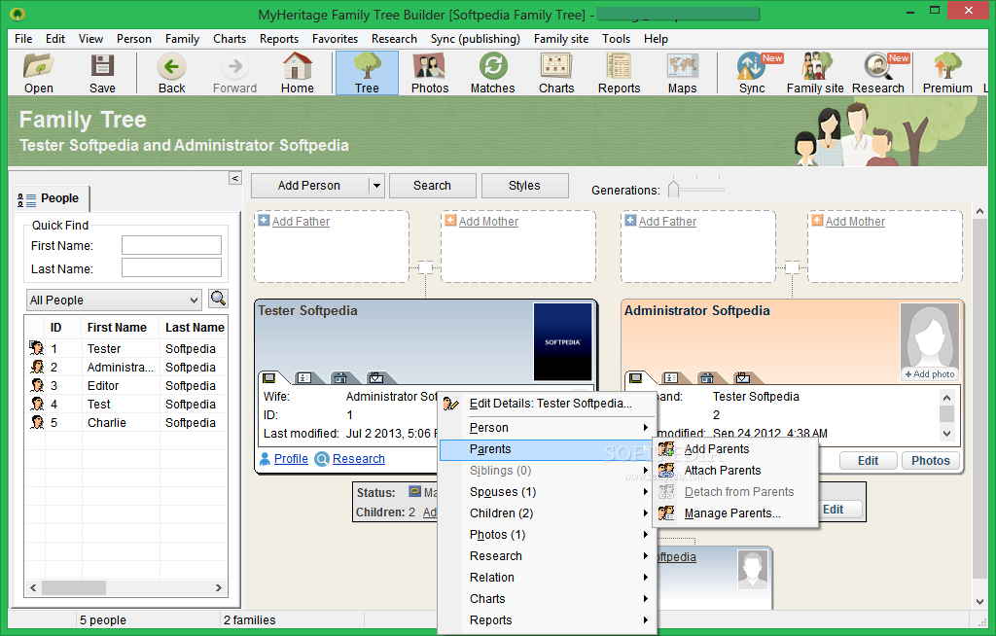
Task: Click the first Add Mother link
Action: pos(488,221)
